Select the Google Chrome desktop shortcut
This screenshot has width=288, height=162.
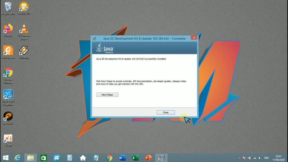pyautogui.click(x=8, y=76)
